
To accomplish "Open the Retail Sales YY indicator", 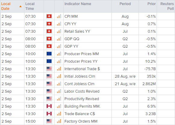I will click(x=77, y=31).
